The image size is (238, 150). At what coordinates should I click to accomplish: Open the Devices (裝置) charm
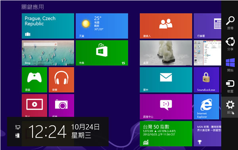[x=230, y=86]
